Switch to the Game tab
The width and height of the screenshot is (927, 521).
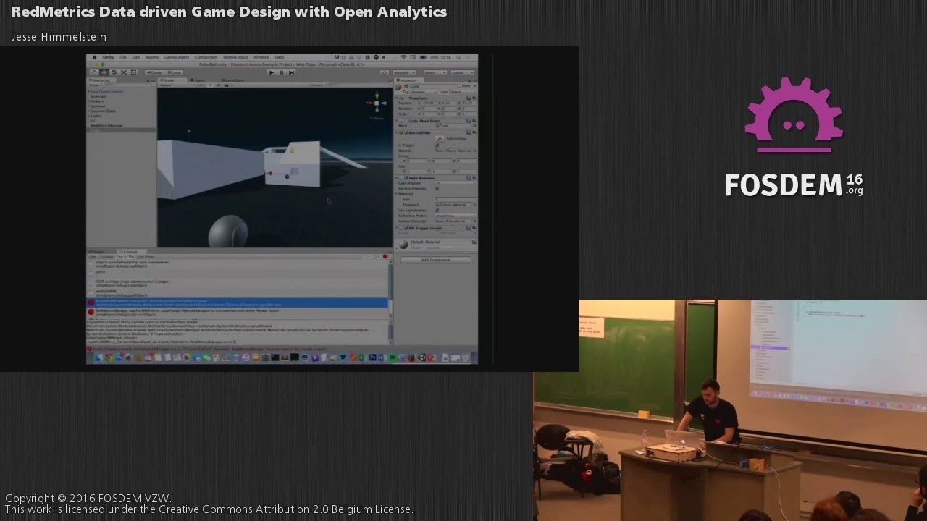198,80
